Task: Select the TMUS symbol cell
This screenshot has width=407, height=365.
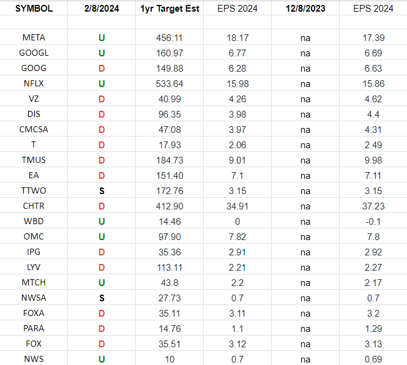Action: point(34,160)
